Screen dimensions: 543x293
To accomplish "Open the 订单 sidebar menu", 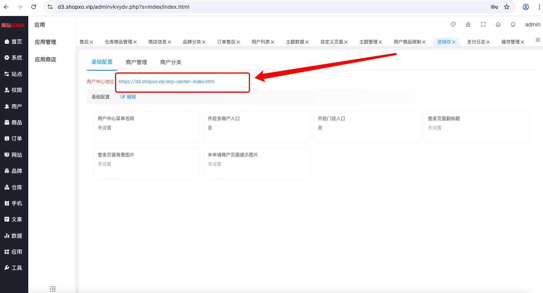I will (14, 138).
